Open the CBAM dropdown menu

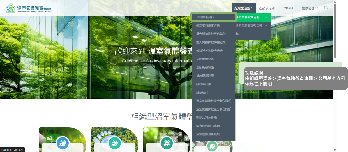[290, 8]
